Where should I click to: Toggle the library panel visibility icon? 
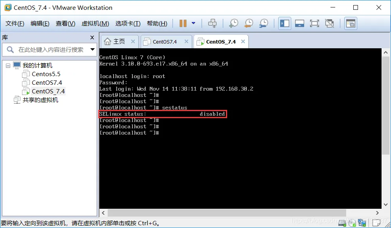[x=284, y=24]
